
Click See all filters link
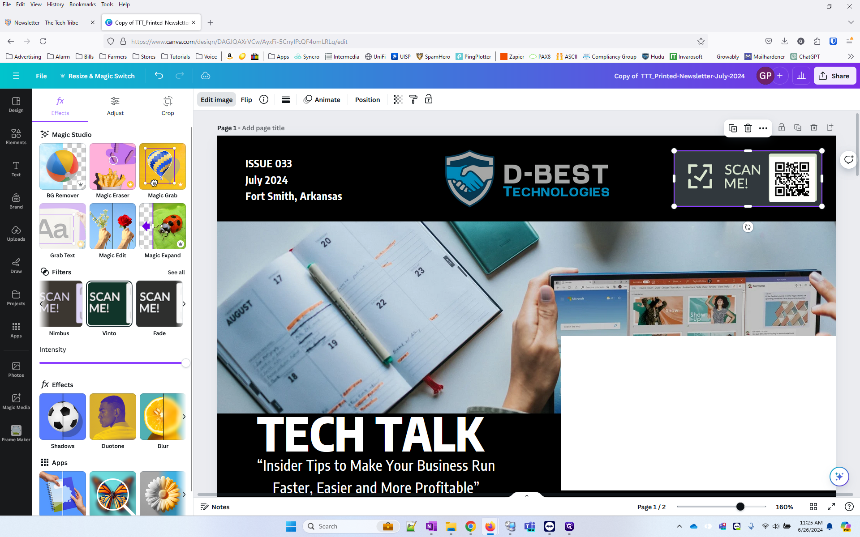click(x=176, y=272)
